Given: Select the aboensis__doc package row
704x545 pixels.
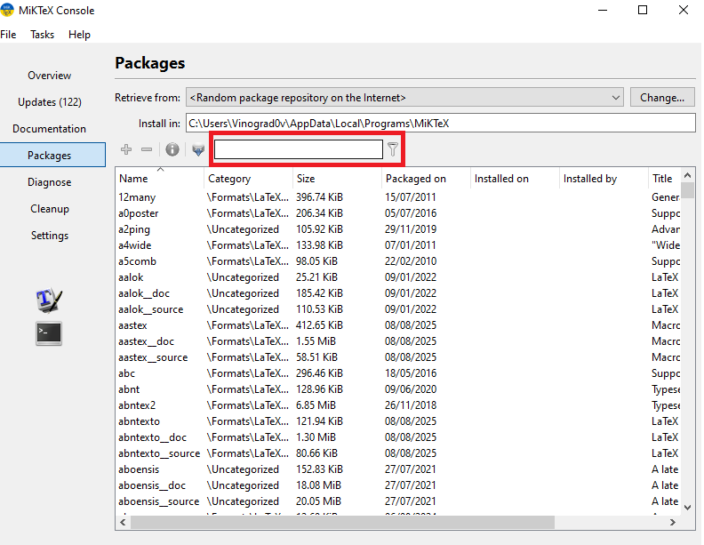Looking at the screenshot, I should pyautogui.click(x=398, y=485).
